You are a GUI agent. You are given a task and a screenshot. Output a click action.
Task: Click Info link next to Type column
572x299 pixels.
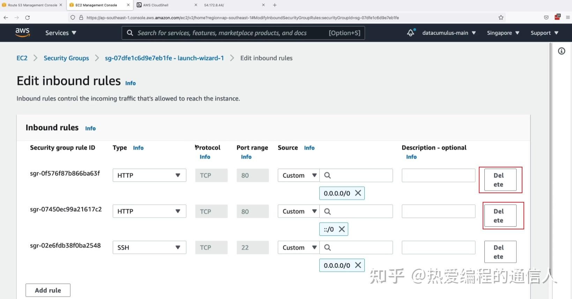click(x=138, y=148)
